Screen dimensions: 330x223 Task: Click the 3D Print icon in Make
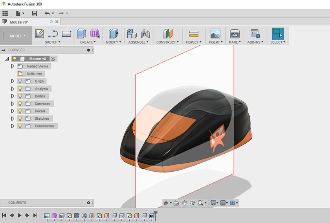[x=235, y=34]
